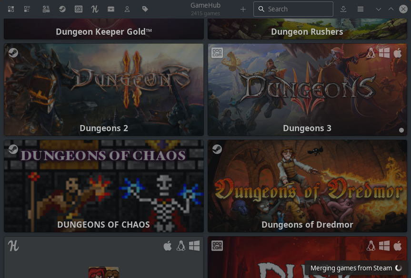Add a new game with plus button

coord(243,10)
